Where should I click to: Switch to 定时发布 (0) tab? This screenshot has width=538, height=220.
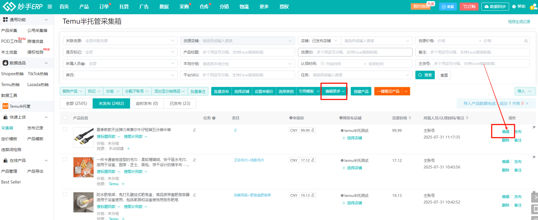point(147,103)
